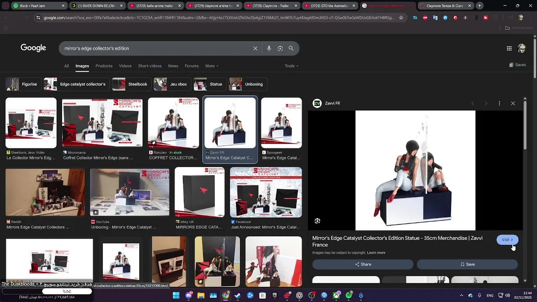Click the large statue preview image
The image size is (537, 302).
(415, 170)
